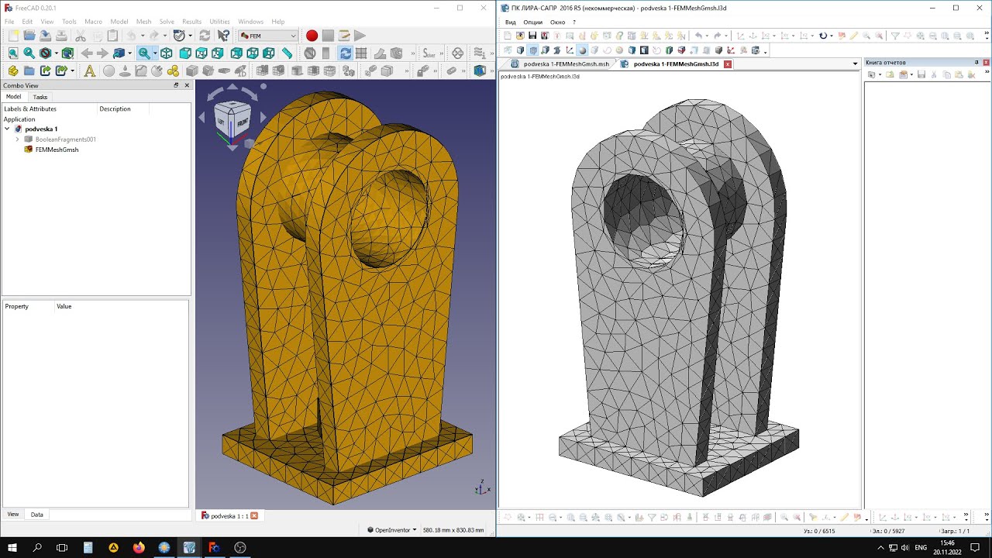
Task: Open the OpenInventor navigation style dropdown
Action: coord(391,530)
